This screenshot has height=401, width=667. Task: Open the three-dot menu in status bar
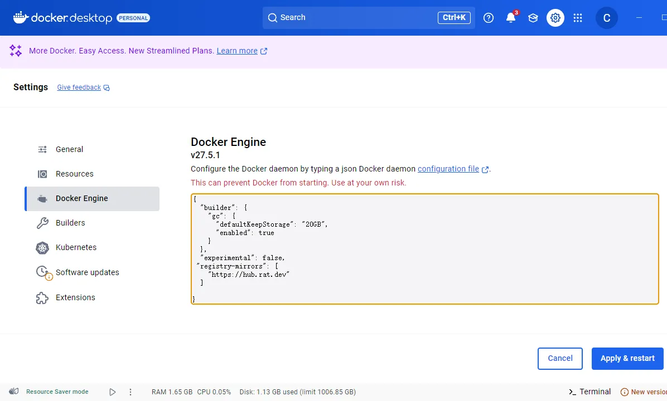point(130,392)
